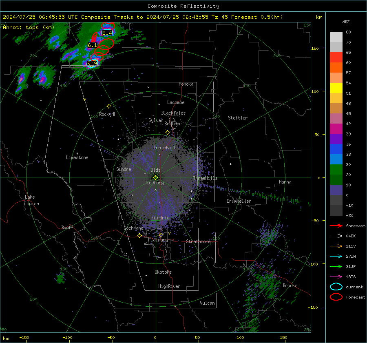Click the white plus marker west of Hanna

point(230,164)
